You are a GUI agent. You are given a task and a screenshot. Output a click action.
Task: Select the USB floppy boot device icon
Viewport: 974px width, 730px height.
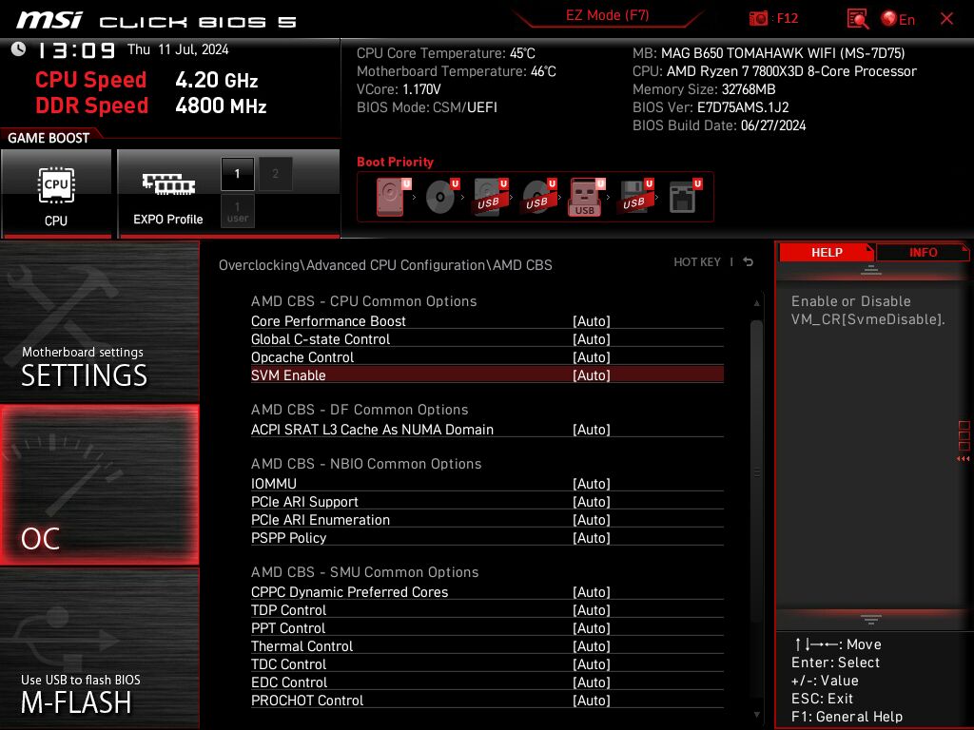pyautogui.click(x=634, y=197)
